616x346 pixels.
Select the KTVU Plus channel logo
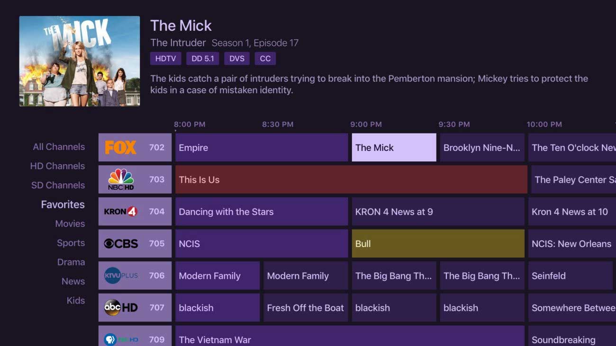click(x=121, y=275)
